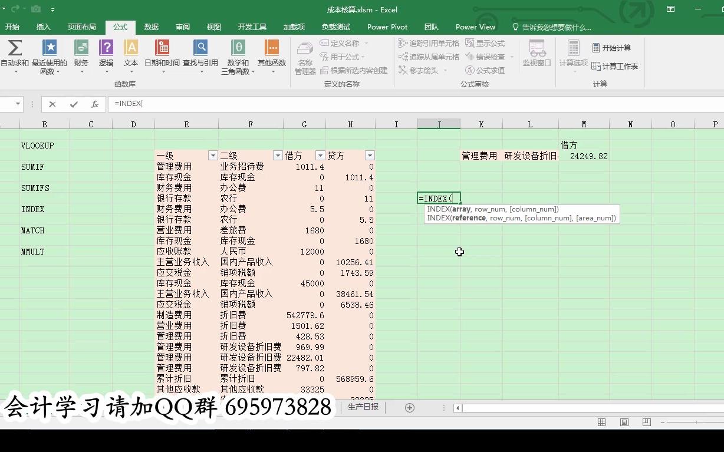Viewport: 724px width, 452px height.
Task: Click the Calculate Now (开始计算) button
Action: point(612,47)
